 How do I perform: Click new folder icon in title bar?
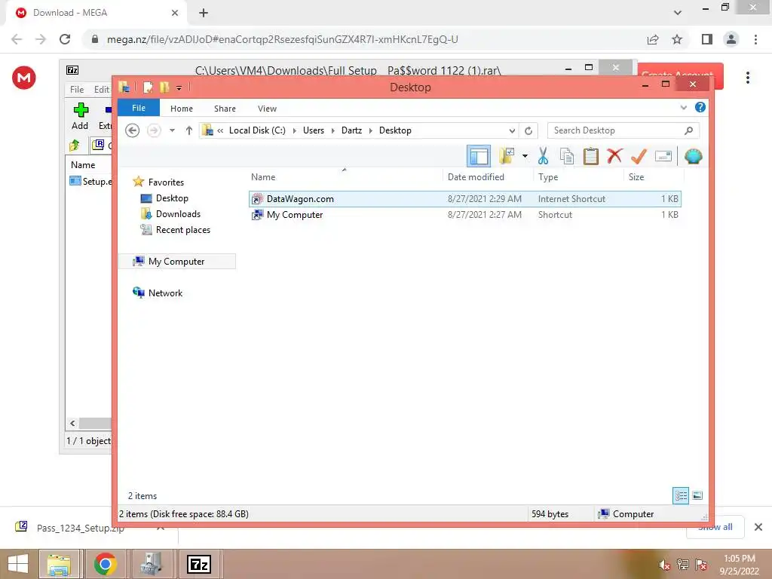(164, 87)
